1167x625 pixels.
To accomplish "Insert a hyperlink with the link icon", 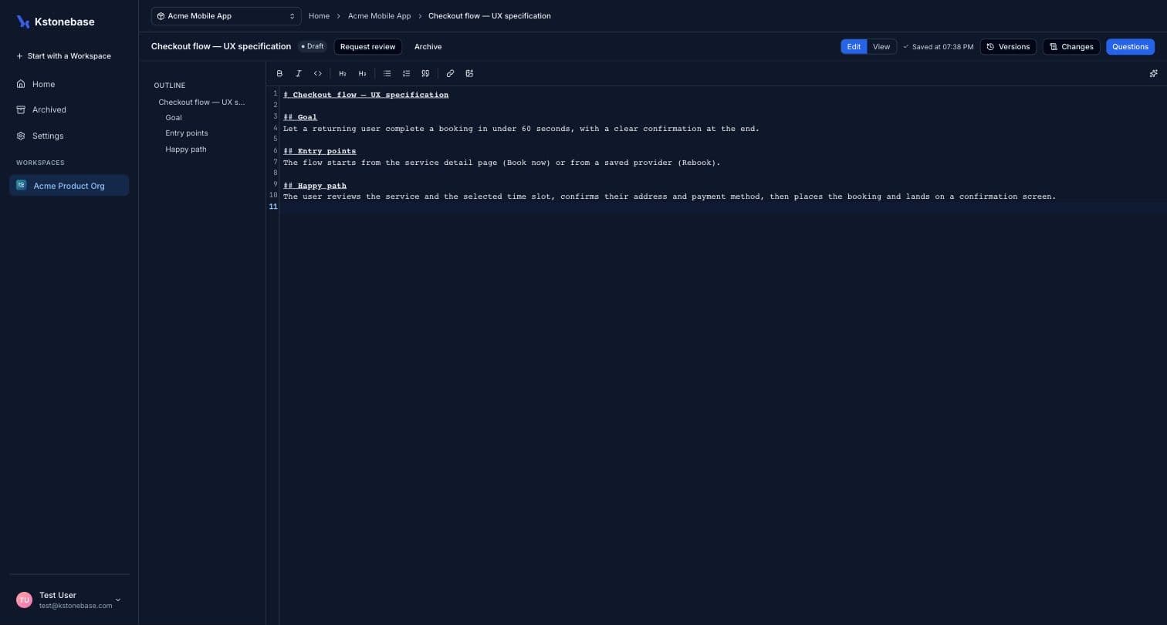I will coord(450,73).
